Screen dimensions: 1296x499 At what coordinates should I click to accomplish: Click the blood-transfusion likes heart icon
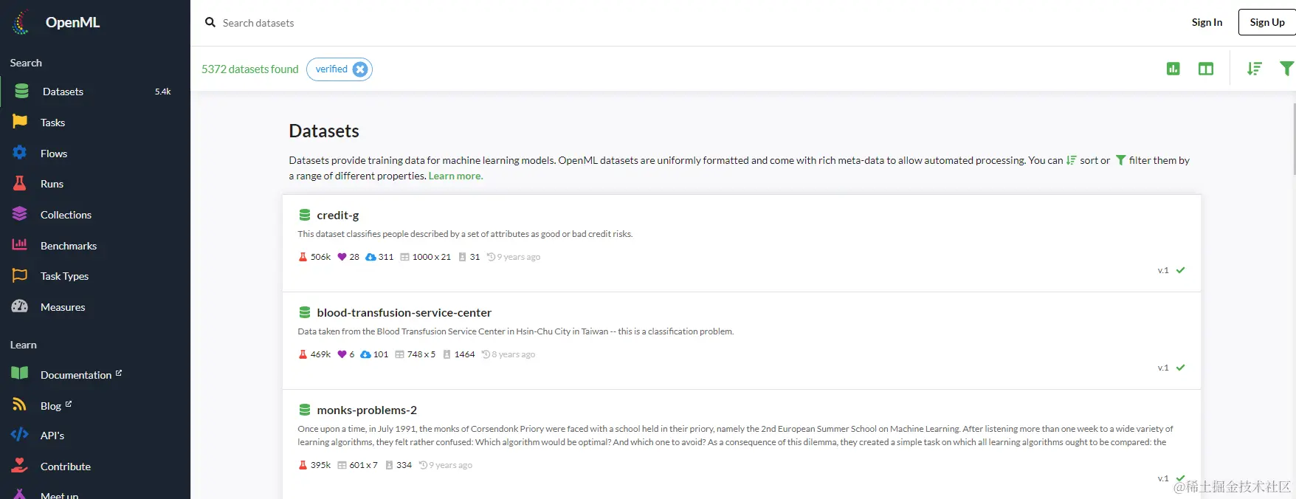pos(342,354)
